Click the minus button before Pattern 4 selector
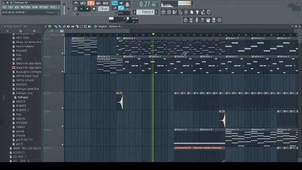 (134, 12)
